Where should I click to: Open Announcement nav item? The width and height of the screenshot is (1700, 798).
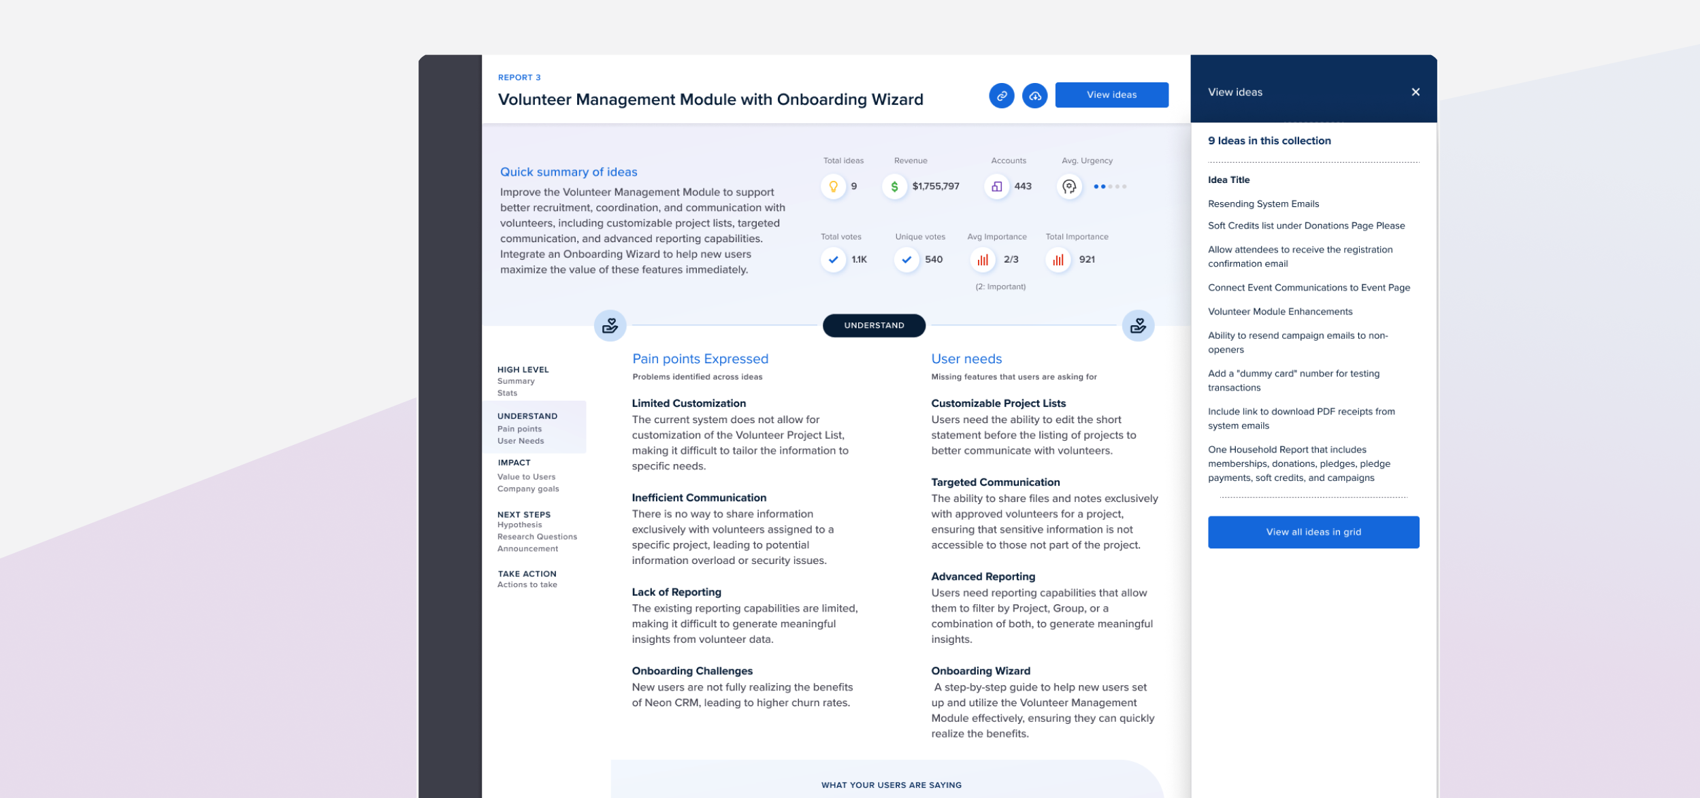point(527,548)
